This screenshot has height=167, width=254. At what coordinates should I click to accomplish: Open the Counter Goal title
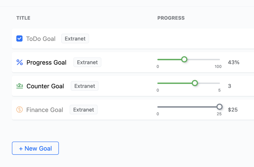[45, 86]
